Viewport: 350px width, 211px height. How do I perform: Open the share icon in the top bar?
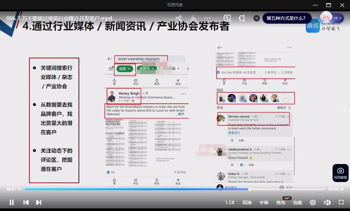(x=179, y=18)
